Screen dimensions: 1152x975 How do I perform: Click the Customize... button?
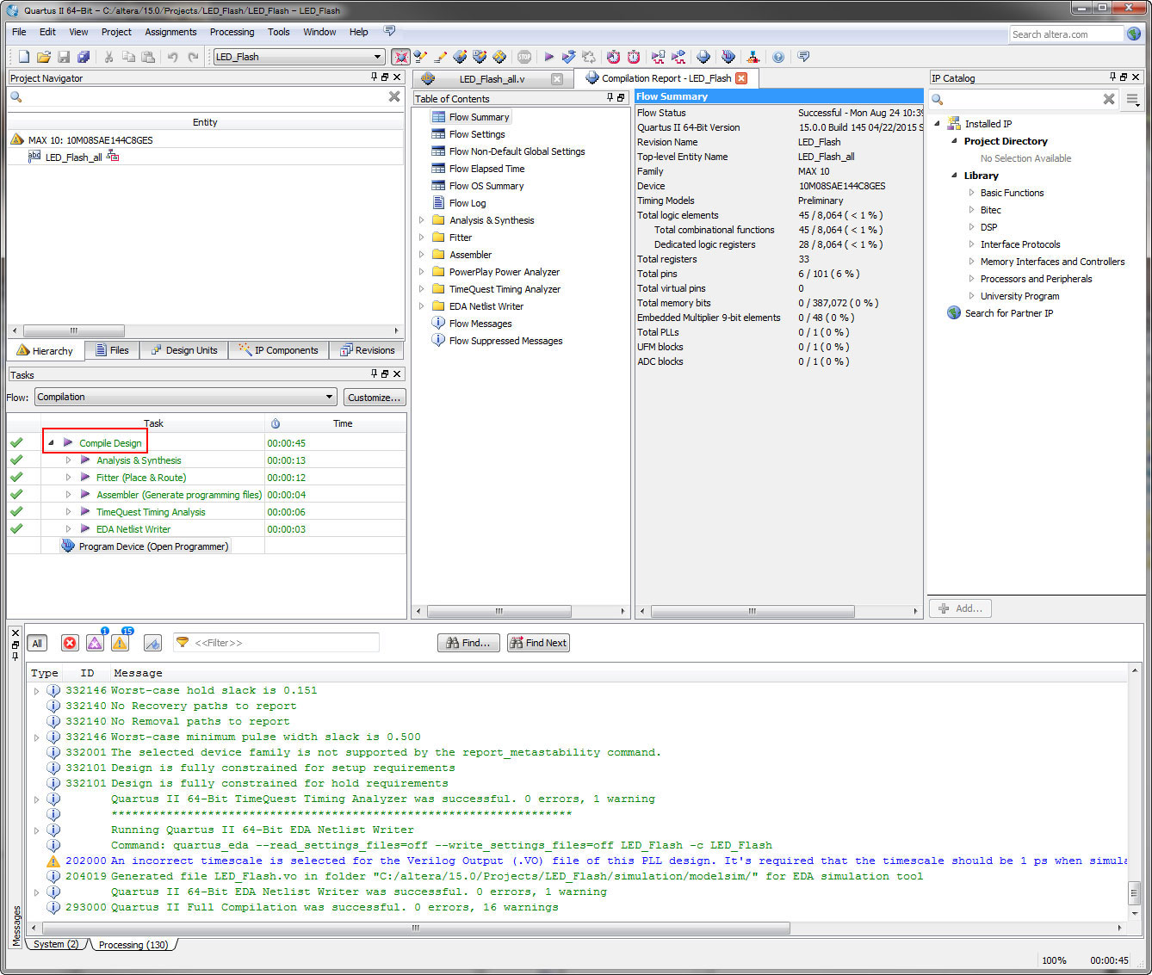375,397
